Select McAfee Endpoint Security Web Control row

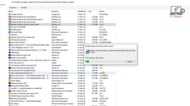(x=62, y=24)
